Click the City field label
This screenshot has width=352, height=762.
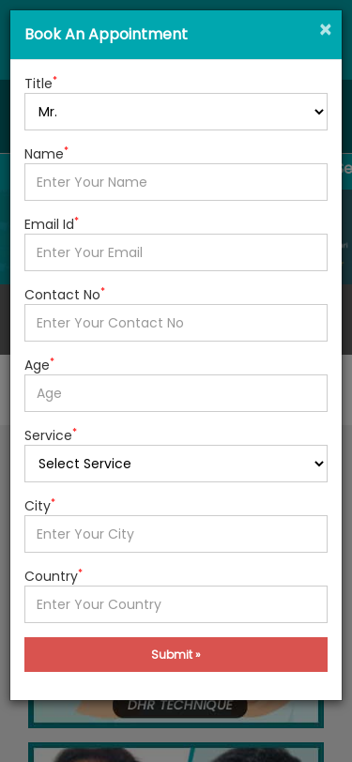(x=38, y=506)
